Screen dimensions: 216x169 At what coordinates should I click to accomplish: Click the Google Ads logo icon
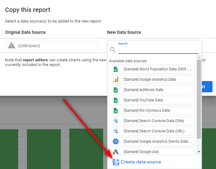pos(116,152)
